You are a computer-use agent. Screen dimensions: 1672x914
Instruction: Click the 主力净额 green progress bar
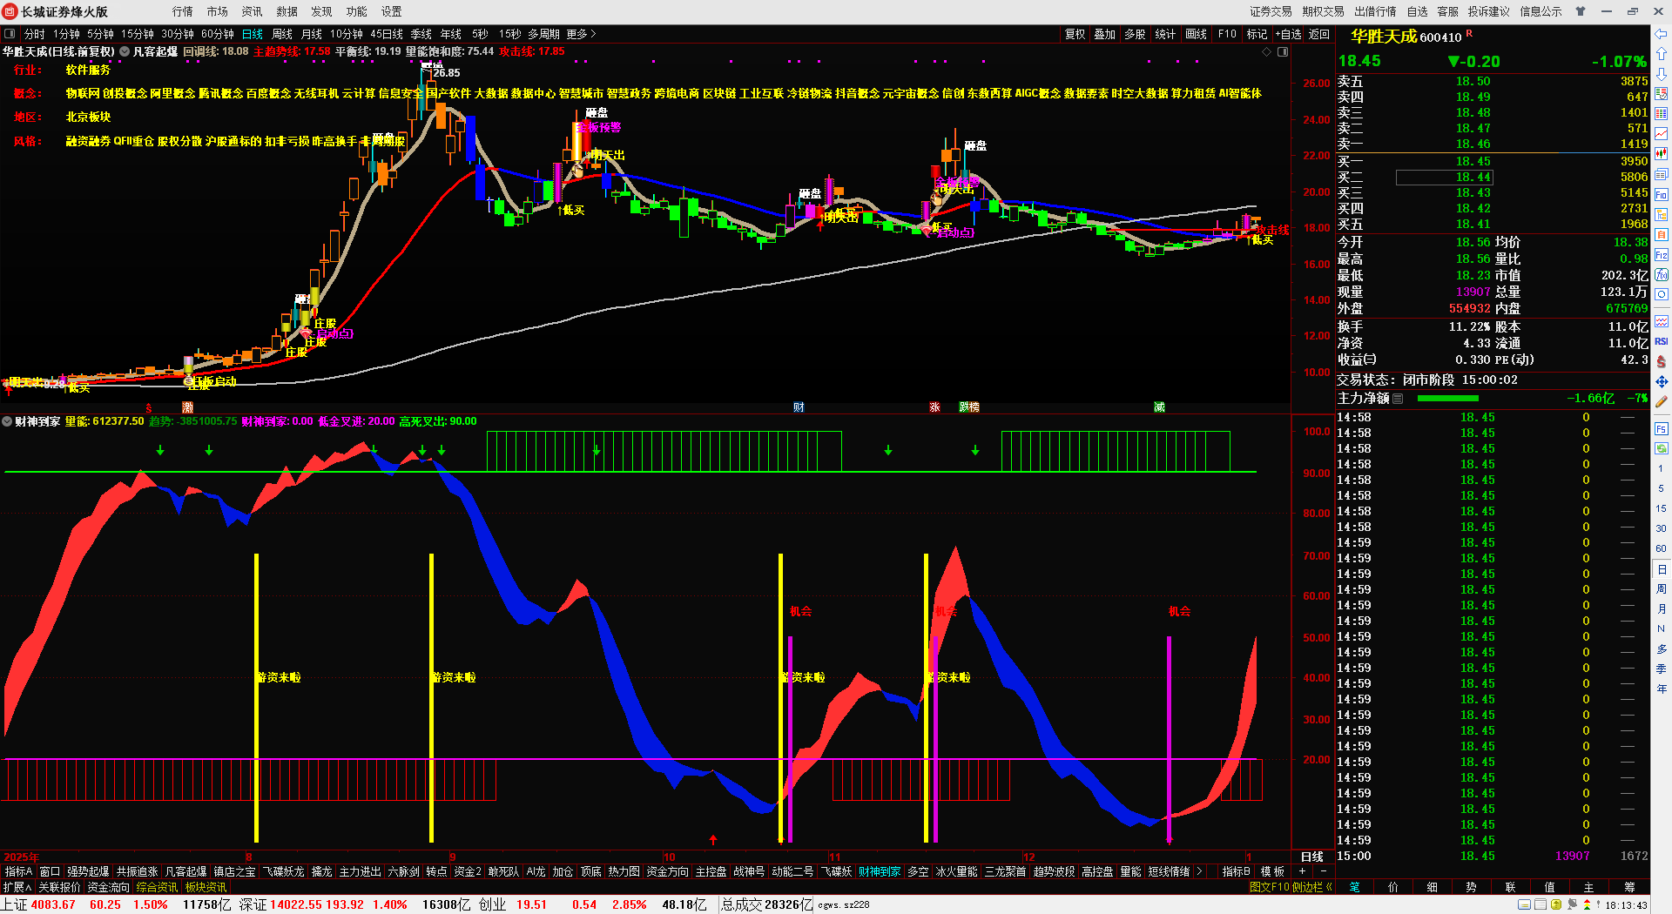coord(1448,399)
